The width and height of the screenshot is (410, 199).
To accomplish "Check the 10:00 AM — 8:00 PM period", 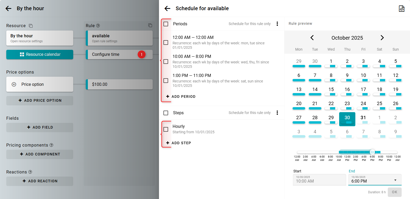I will coord(166,62).
